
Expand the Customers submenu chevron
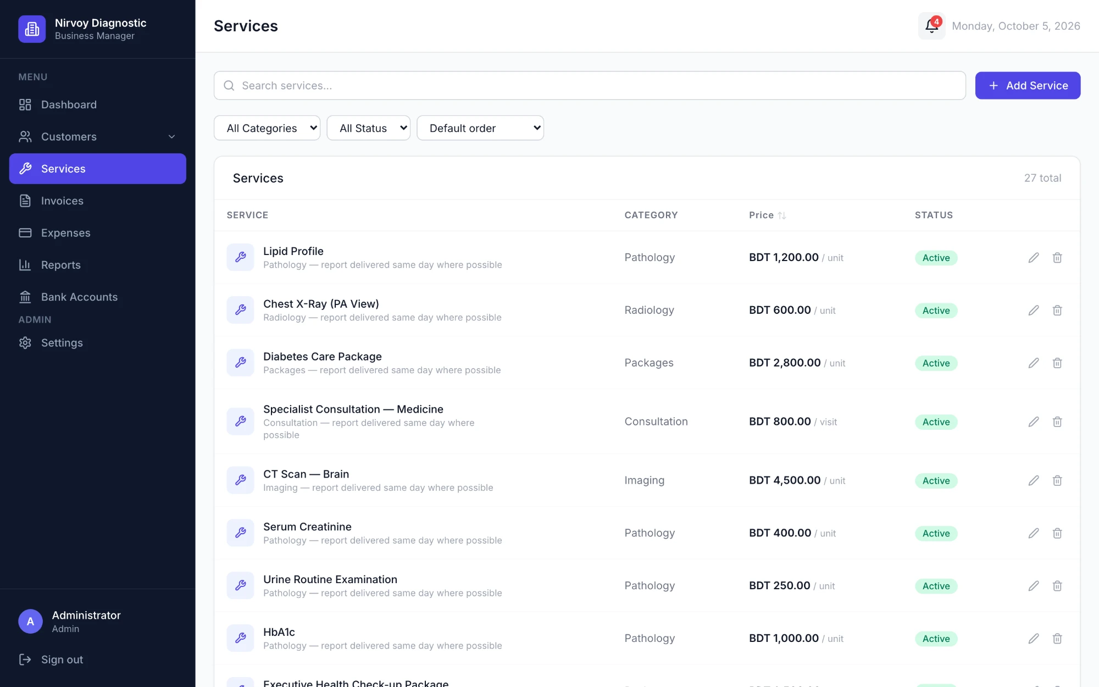pos(172,137)
